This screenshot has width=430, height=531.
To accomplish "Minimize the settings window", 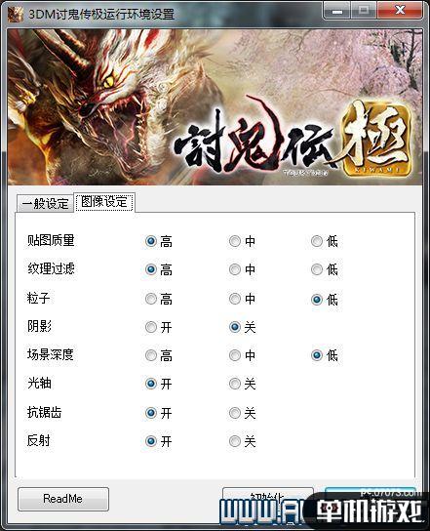I will click(337, 11).
